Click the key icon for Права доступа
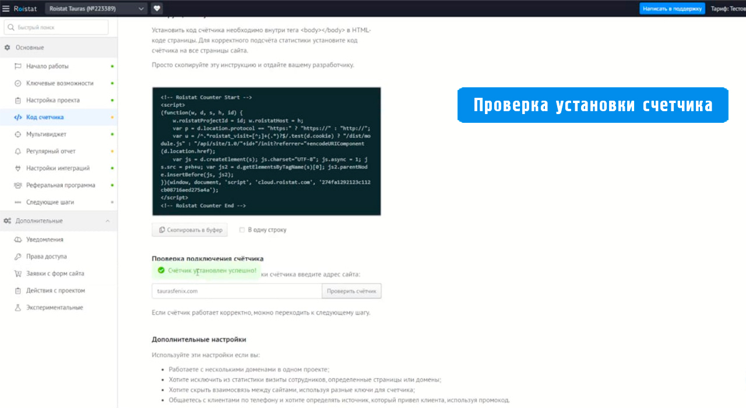 point(18,256)
